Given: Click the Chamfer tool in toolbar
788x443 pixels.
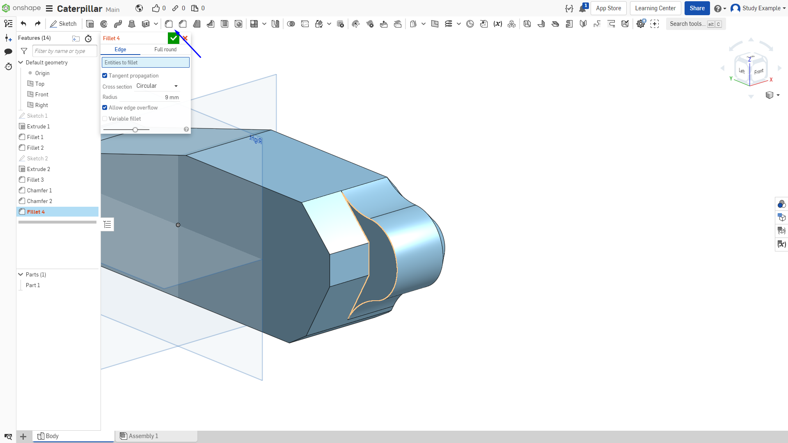Looking at the screenshot, I should (183, 24).
